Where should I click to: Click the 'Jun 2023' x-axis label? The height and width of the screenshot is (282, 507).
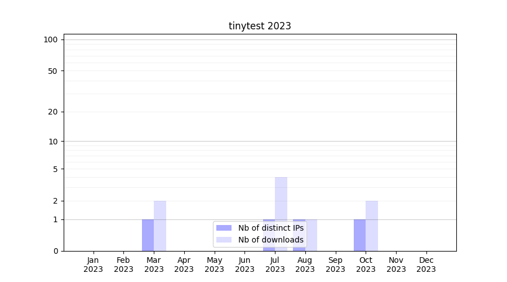pos(244,265)
